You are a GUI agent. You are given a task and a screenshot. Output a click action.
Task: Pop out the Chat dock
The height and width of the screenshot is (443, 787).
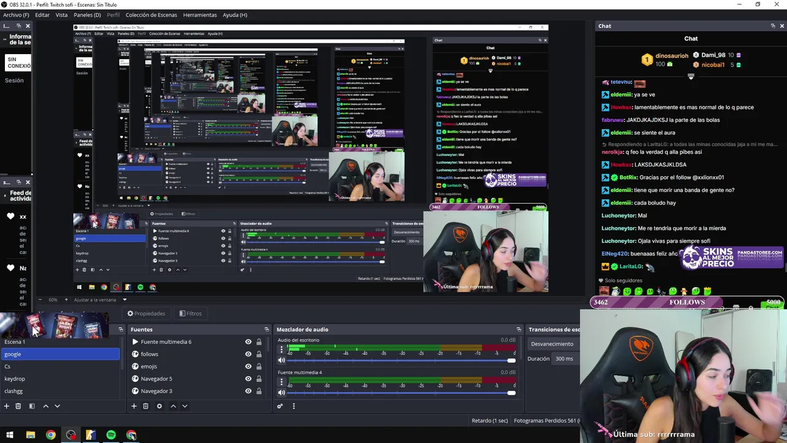(773, 26)
